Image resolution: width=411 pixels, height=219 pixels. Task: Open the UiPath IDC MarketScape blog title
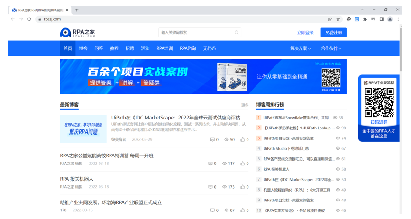177,118
